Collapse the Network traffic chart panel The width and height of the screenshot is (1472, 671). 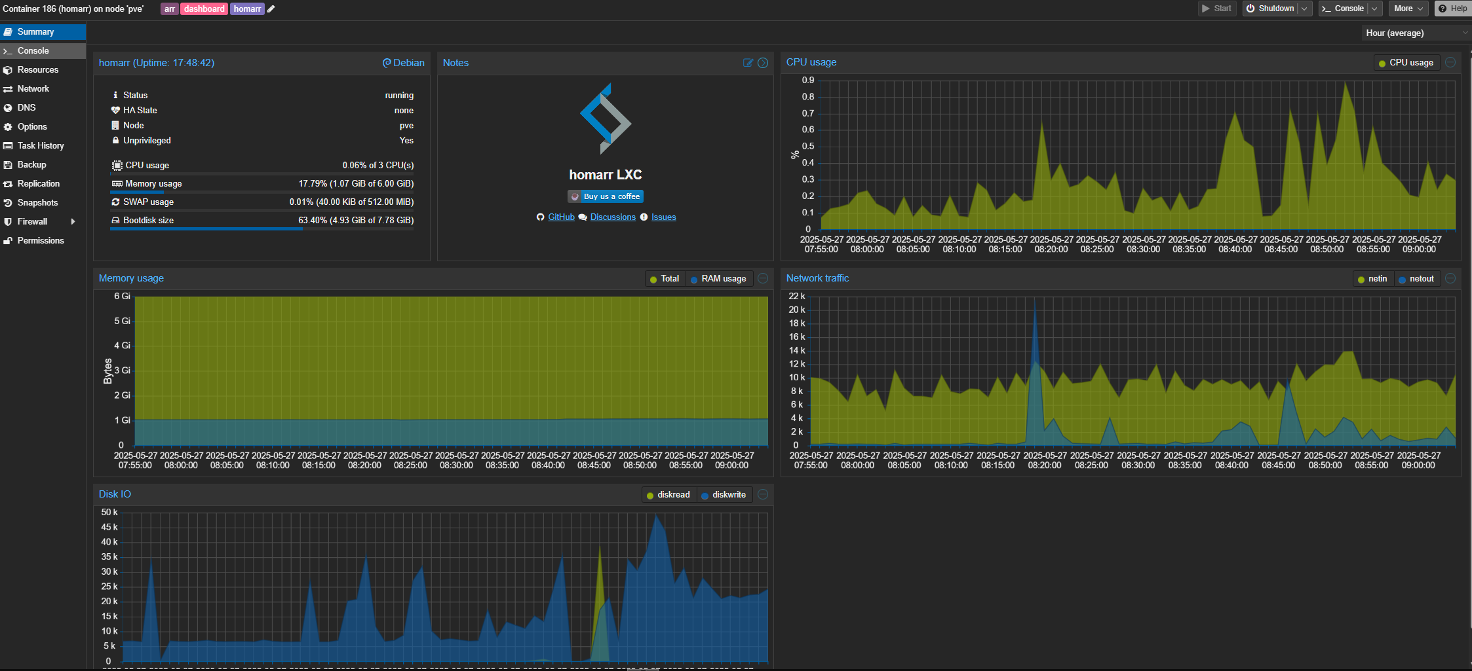[1450, 279]
